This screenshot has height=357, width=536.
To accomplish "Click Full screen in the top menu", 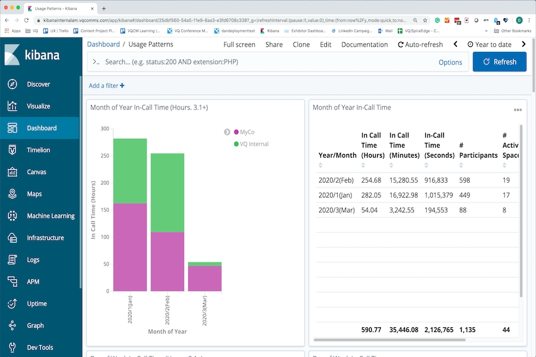I will (x=239, y=45).
